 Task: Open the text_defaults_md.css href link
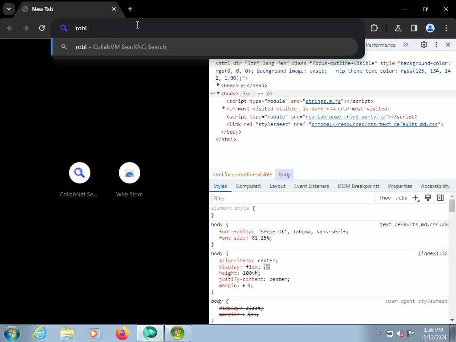point(374,125)
